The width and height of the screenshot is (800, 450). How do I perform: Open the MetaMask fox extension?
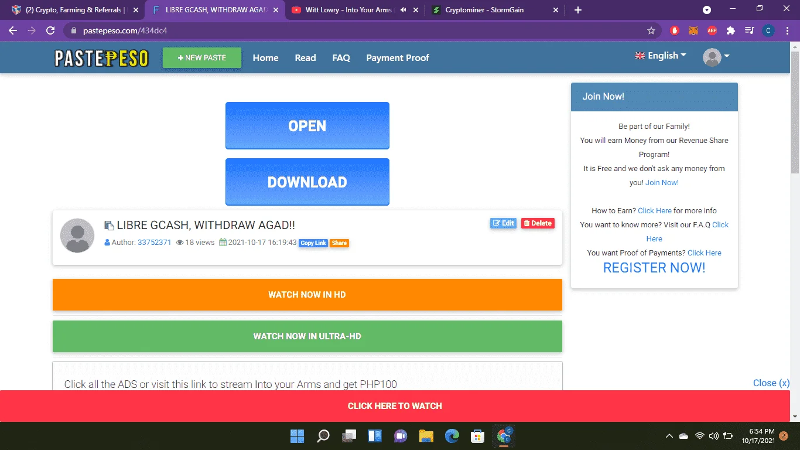pos(693,30)
